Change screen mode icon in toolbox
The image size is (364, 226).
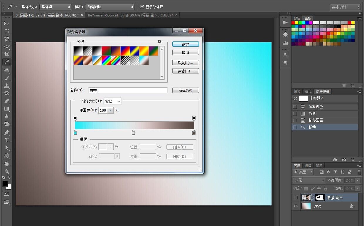[x=6, y=202]
